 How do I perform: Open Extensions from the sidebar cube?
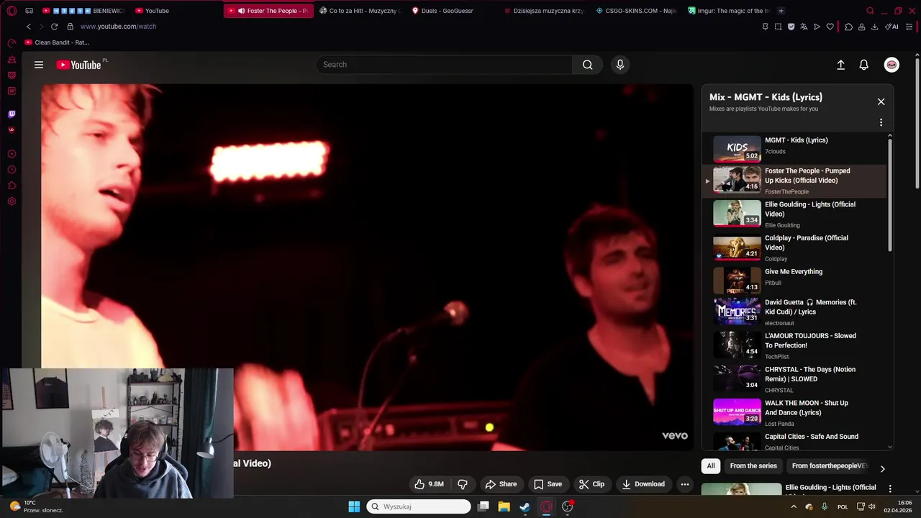tap(12, 186)
